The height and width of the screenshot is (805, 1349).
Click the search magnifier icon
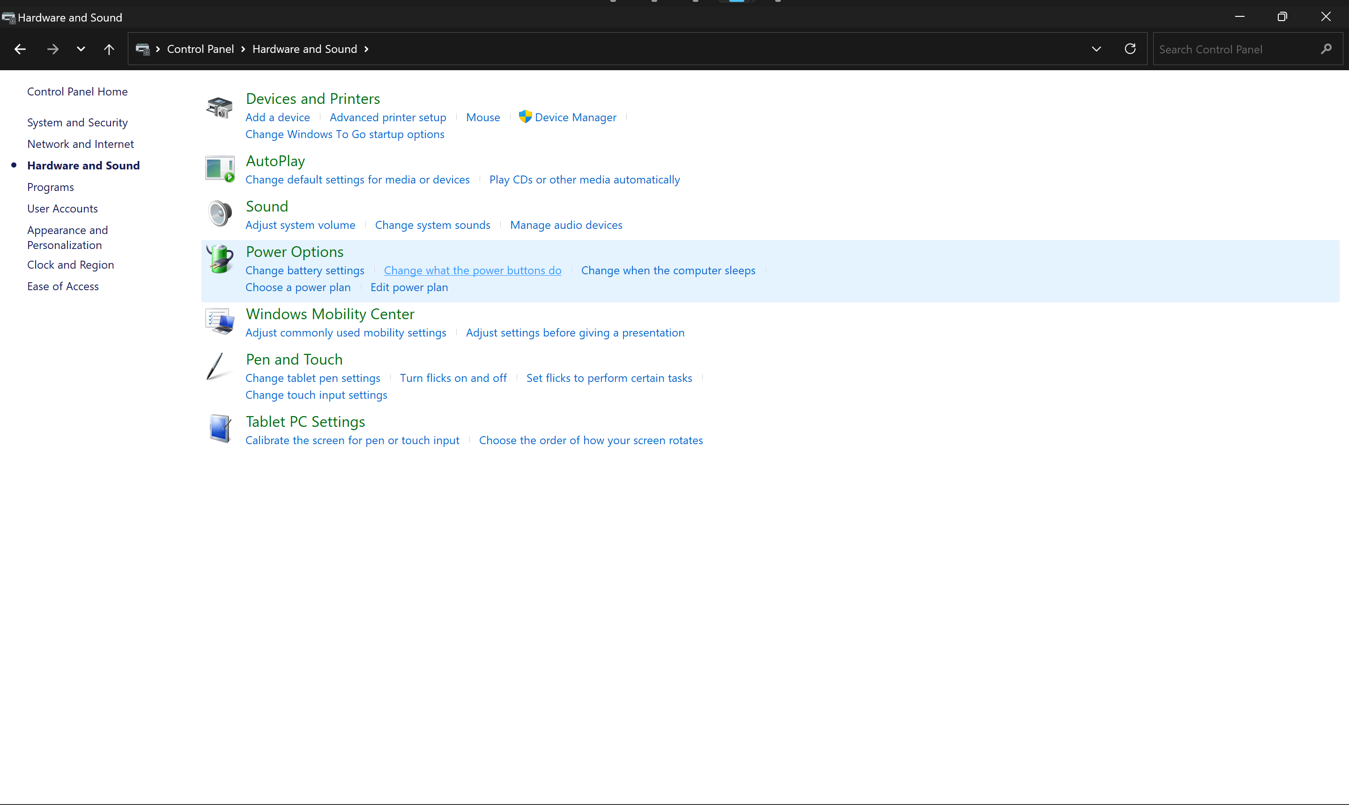[x=1326, y=49]
